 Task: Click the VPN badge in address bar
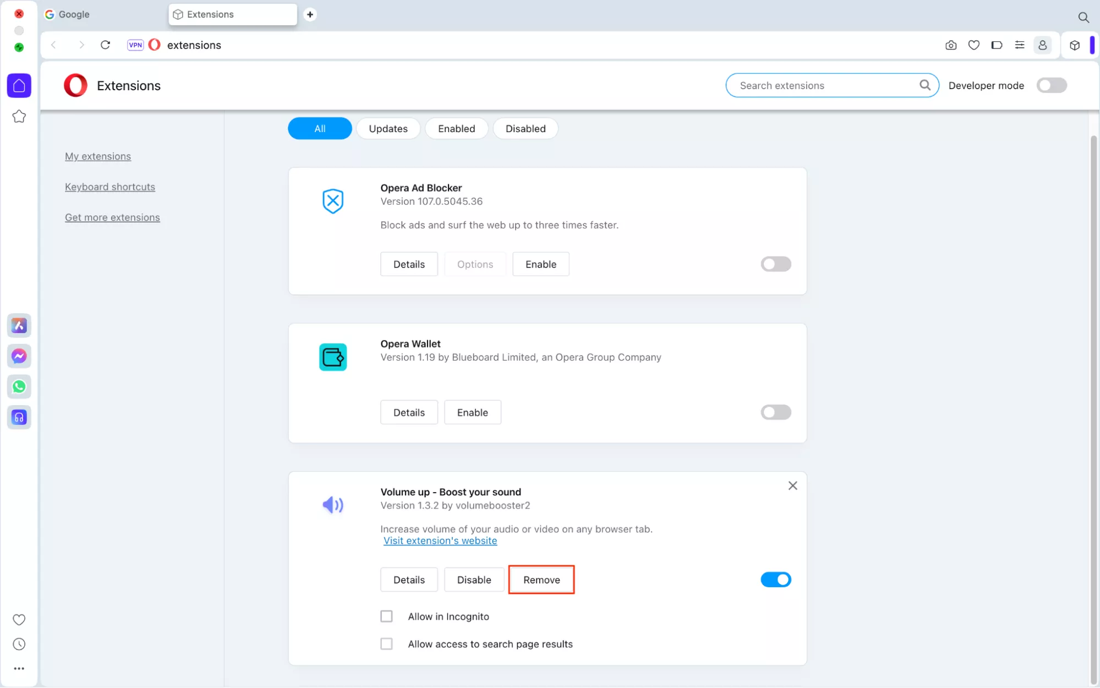135,45
